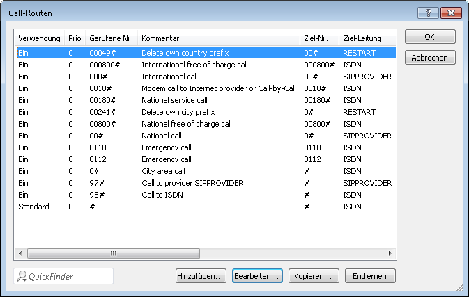469x297 pixels.
Task: Click the Abbrechen button
Action: pos(430,58)
